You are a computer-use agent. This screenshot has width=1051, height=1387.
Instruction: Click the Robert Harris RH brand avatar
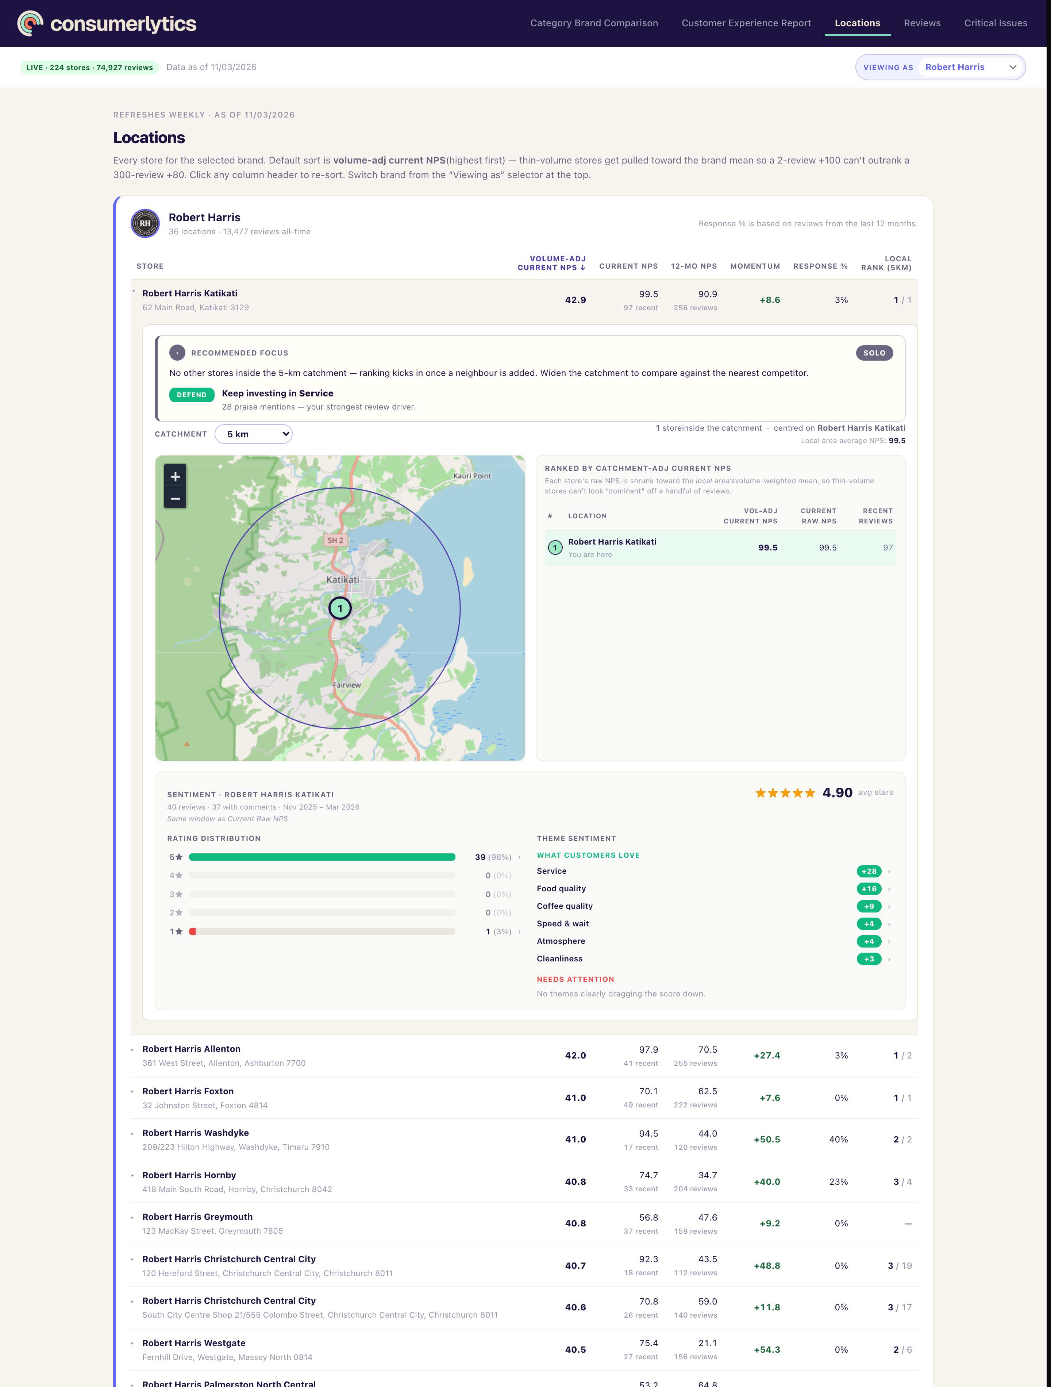(x=145, y=223)
